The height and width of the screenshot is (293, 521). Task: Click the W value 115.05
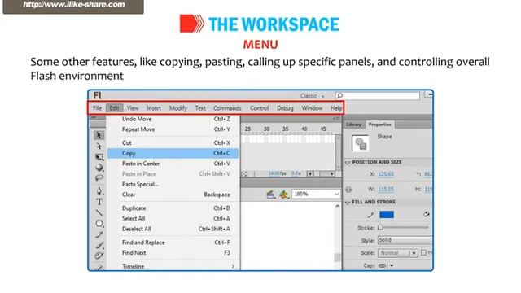(386, 190)
